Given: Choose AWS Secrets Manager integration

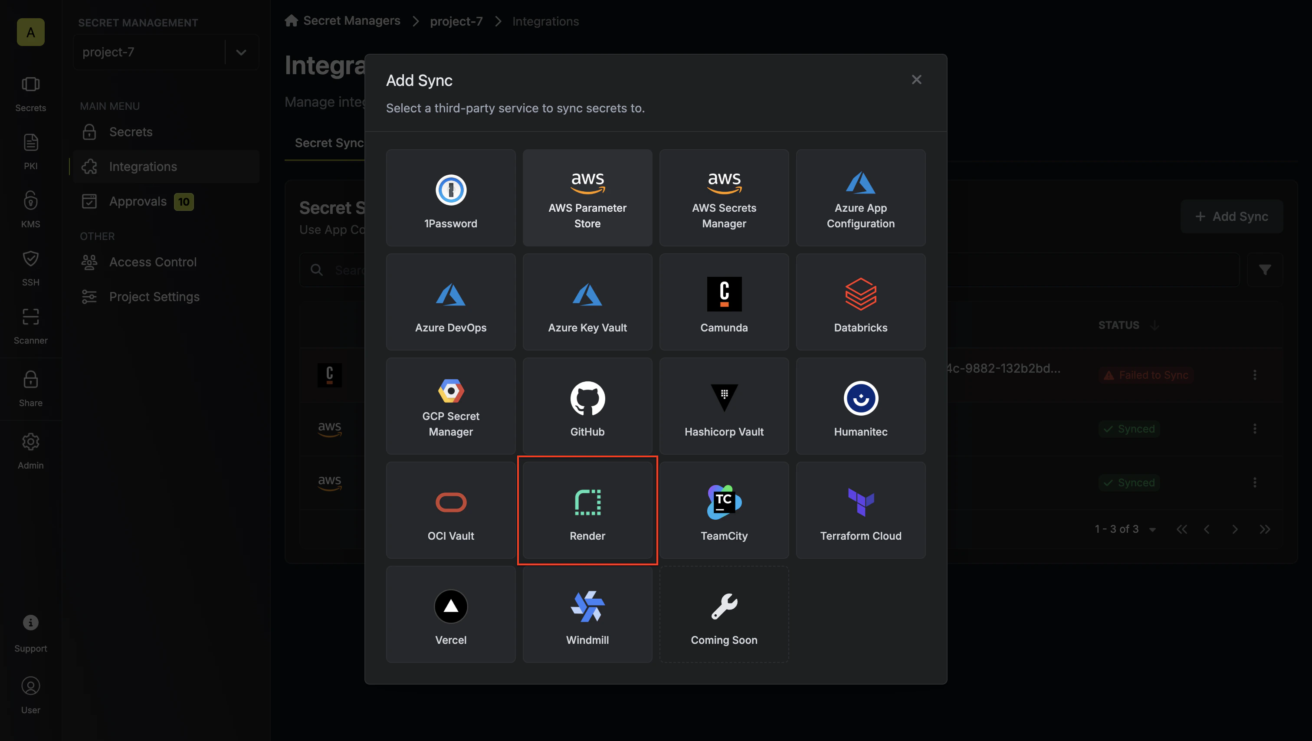Looking at the screenshot, I should click(724, 197).
